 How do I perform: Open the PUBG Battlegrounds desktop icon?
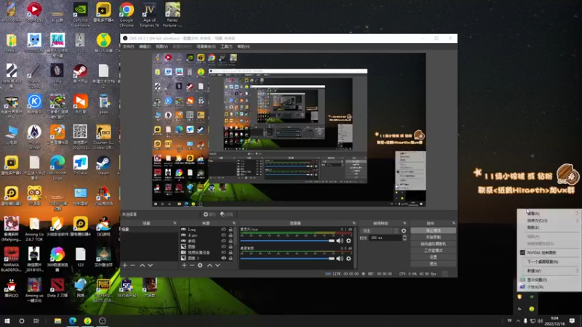(103, 290)
